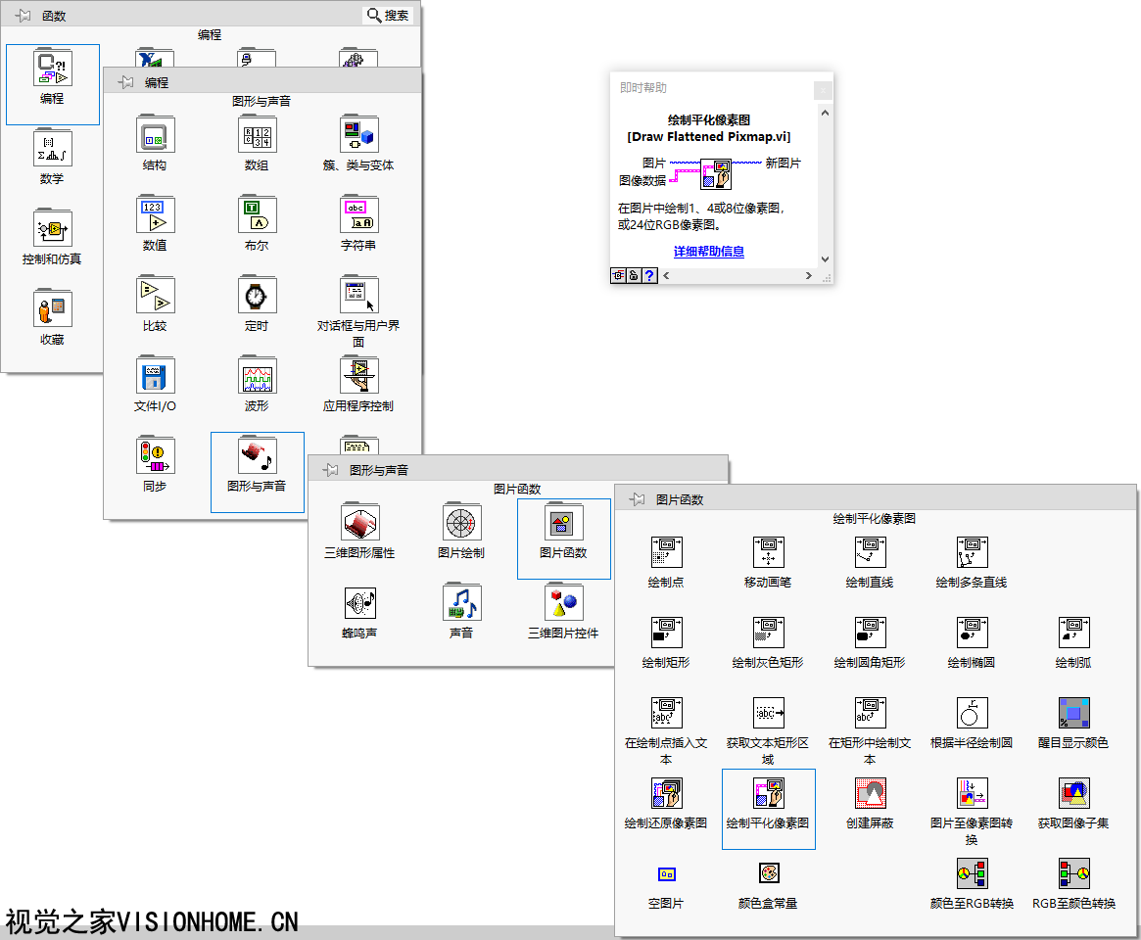Open the 数学 (Mathematics) palette category

[52, 150]
